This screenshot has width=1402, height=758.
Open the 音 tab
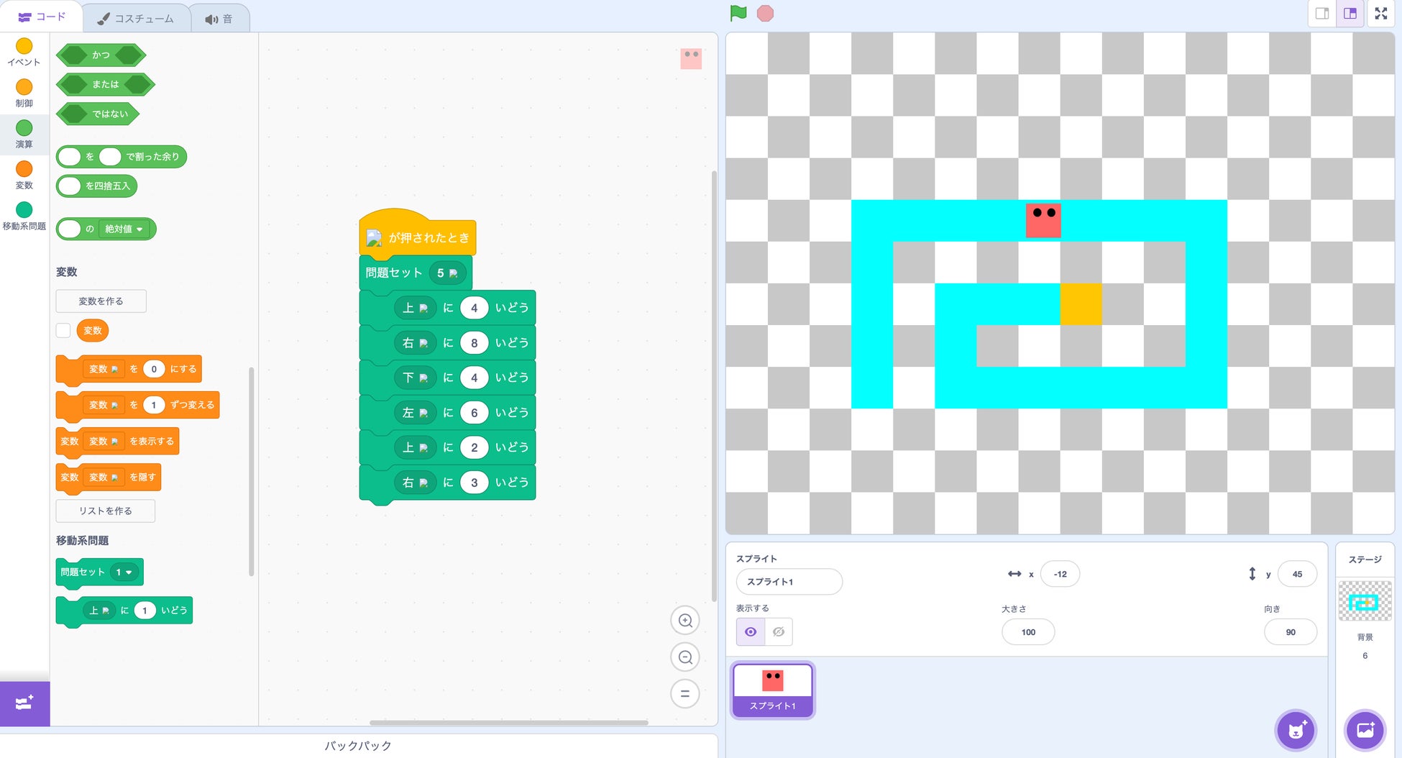click(x=219, y=19)
